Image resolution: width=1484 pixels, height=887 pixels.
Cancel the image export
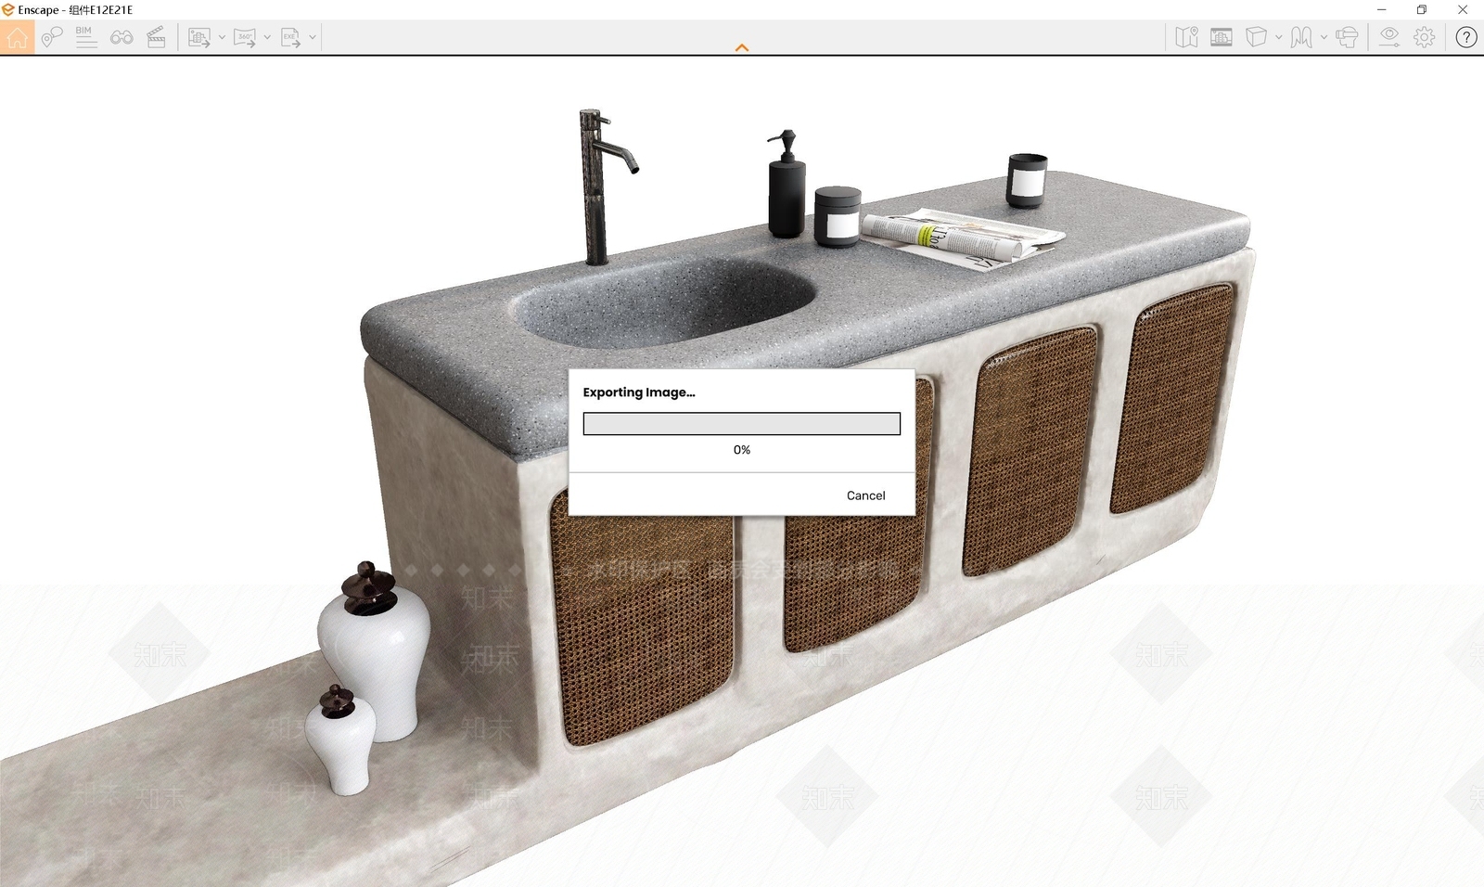click(865, 495)
